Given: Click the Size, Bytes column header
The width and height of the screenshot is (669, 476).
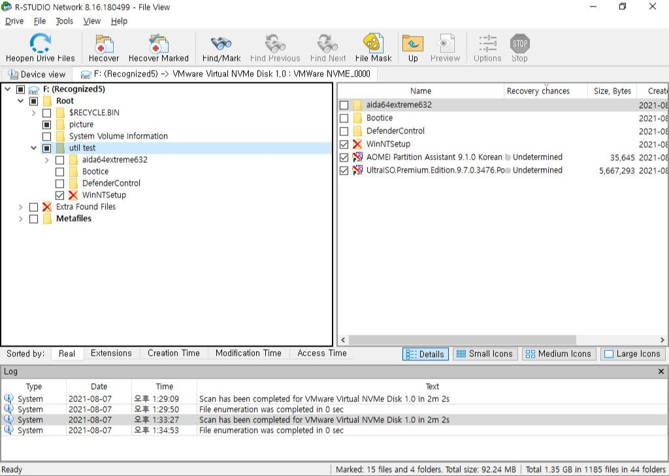Looking at the screenshot, I should coord(612,91).
